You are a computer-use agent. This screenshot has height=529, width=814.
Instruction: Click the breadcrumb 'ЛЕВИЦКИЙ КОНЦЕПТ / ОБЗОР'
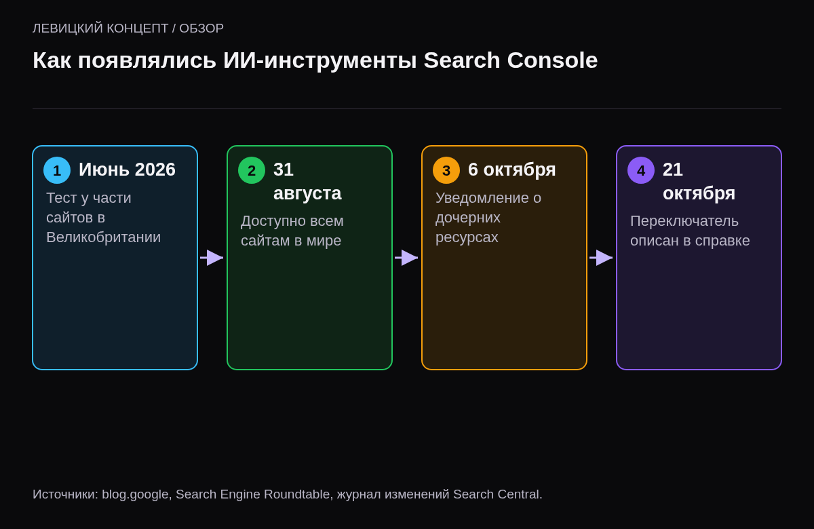(128, 28)
